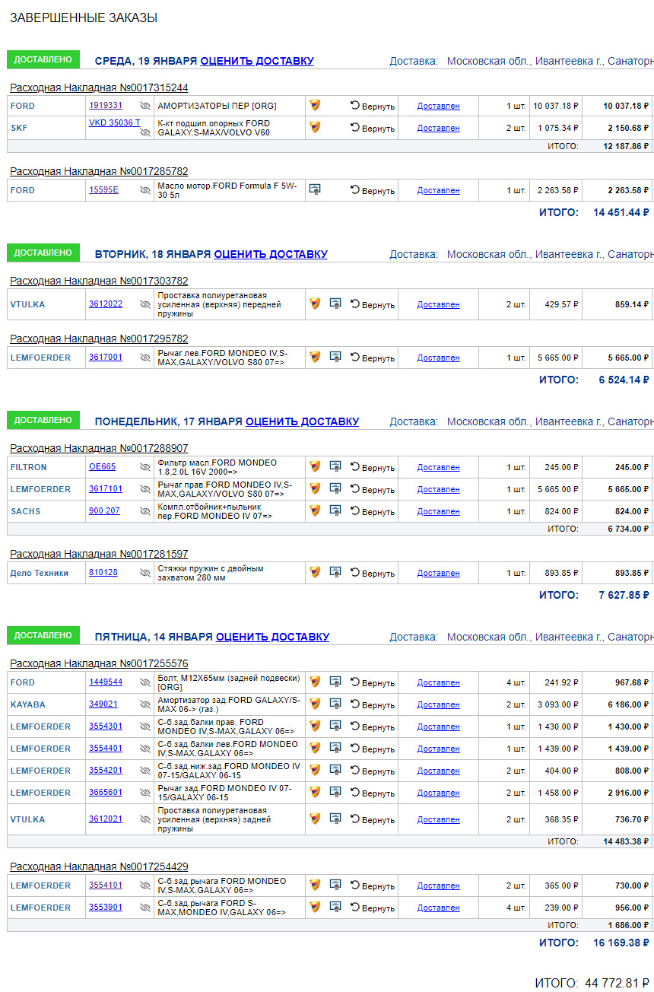
Task: Open the certificate icon for LEMFOERDER 3554401
Action: (x=335, y=748)
